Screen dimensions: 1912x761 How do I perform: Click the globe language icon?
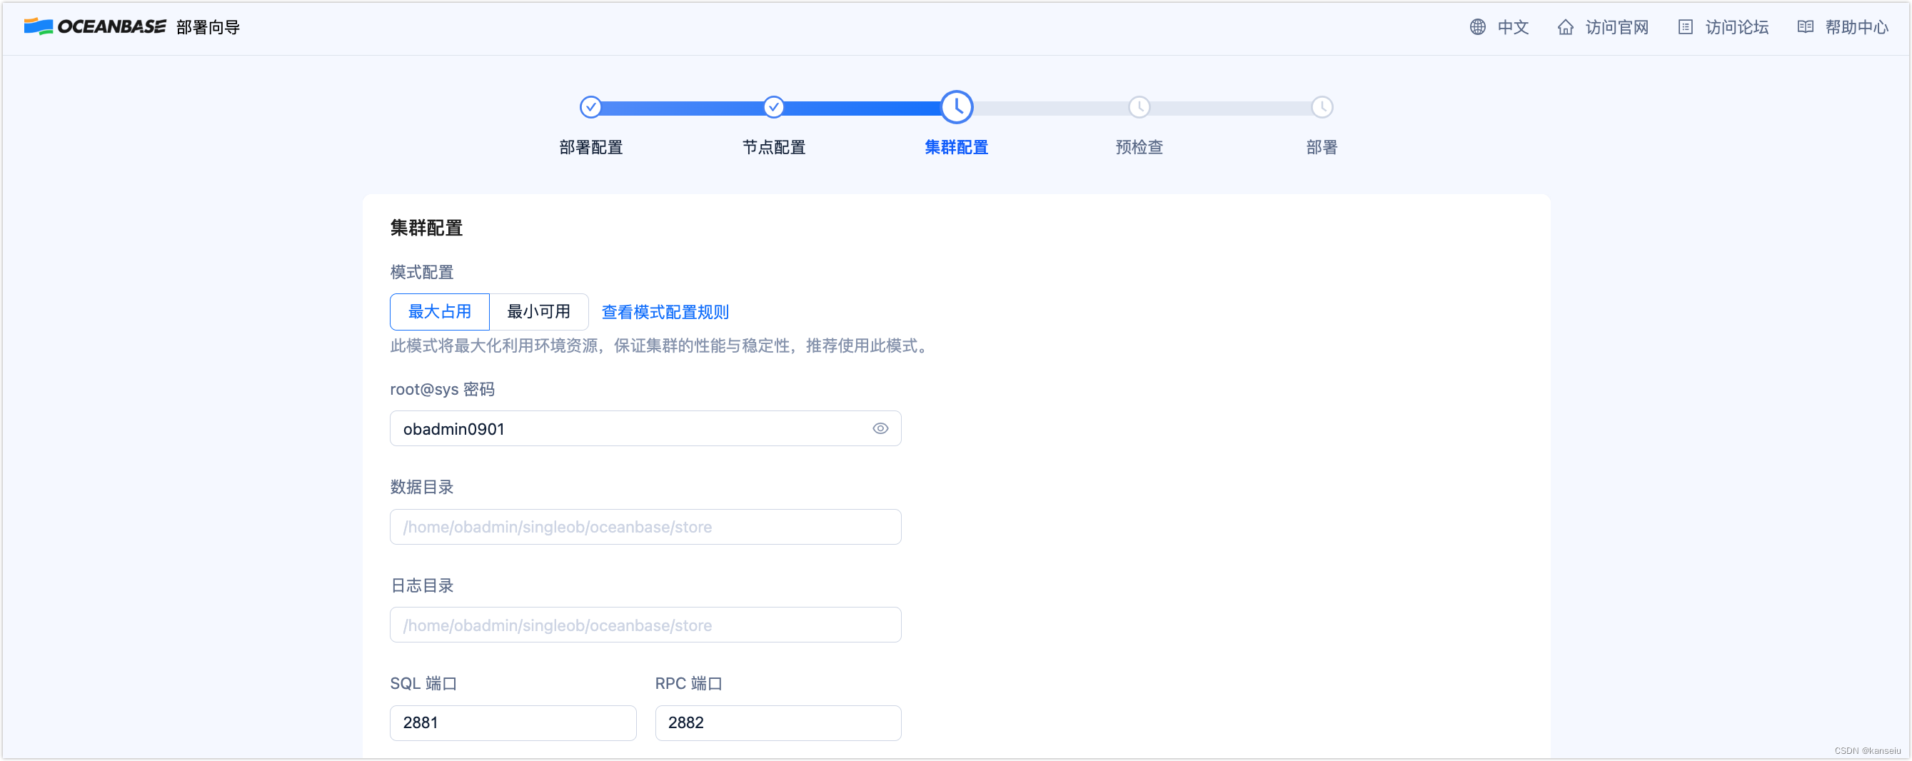pos(1477,26)
